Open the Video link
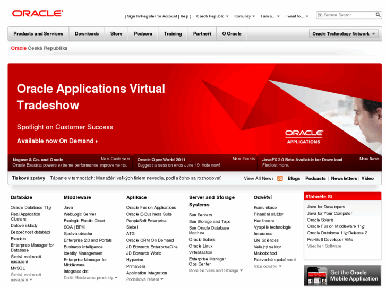Image resolution: width=386 pixels, height=289 pixels. [x=367, y=178]
